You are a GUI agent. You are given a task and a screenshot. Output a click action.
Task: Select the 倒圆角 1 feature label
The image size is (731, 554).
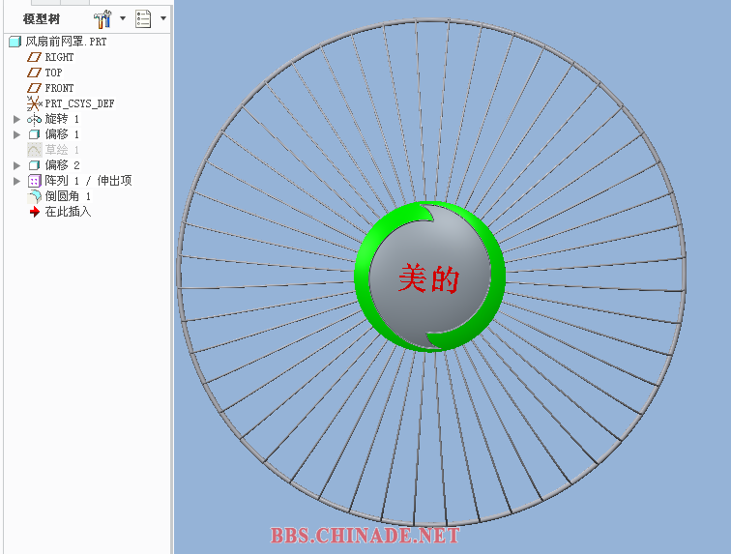tap(68, 196)
